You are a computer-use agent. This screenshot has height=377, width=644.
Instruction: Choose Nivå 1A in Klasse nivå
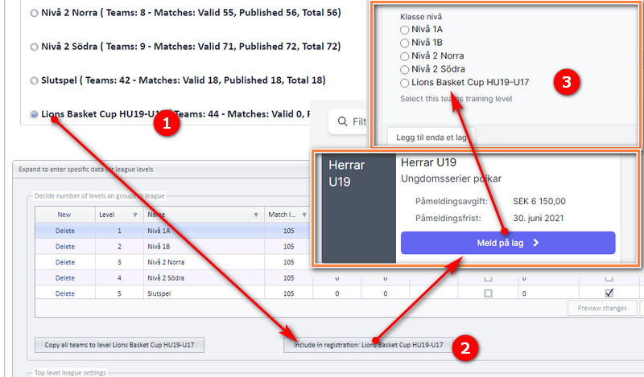point(405,30)
